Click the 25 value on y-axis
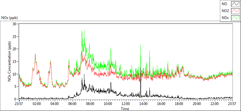 14,36
